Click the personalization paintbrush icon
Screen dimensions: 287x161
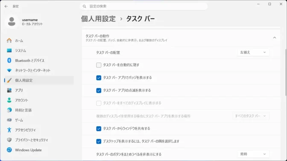pyautogui.click(x=9, y=80)
